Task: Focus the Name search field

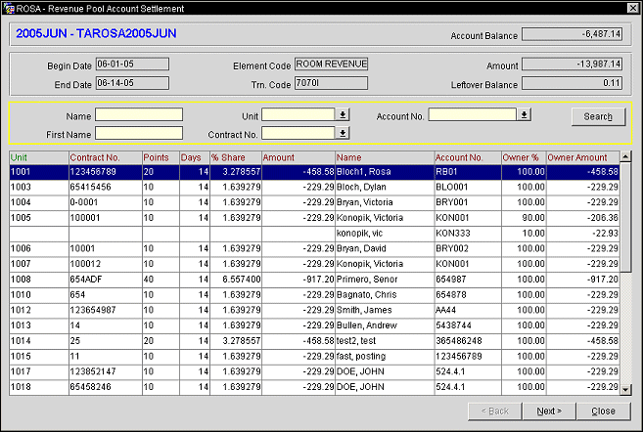Action: (139, 114)
